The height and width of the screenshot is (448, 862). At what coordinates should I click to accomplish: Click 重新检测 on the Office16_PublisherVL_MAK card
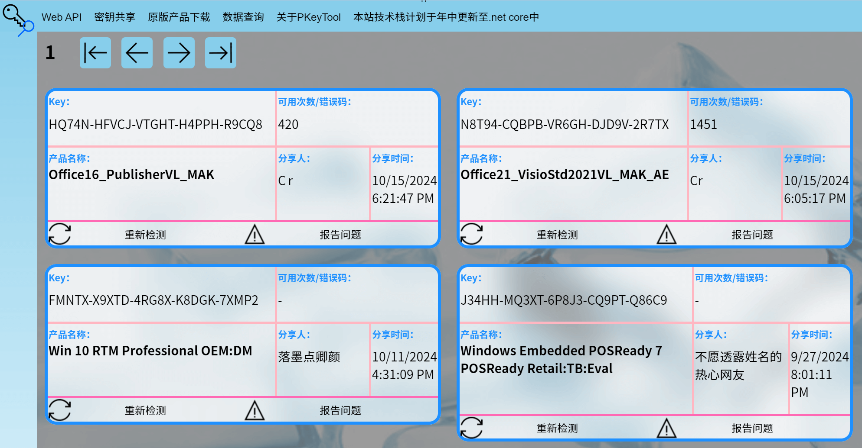pos(145,235)
